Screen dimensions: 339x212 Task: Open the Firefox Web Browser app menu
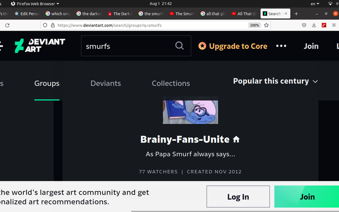[35, 4]
